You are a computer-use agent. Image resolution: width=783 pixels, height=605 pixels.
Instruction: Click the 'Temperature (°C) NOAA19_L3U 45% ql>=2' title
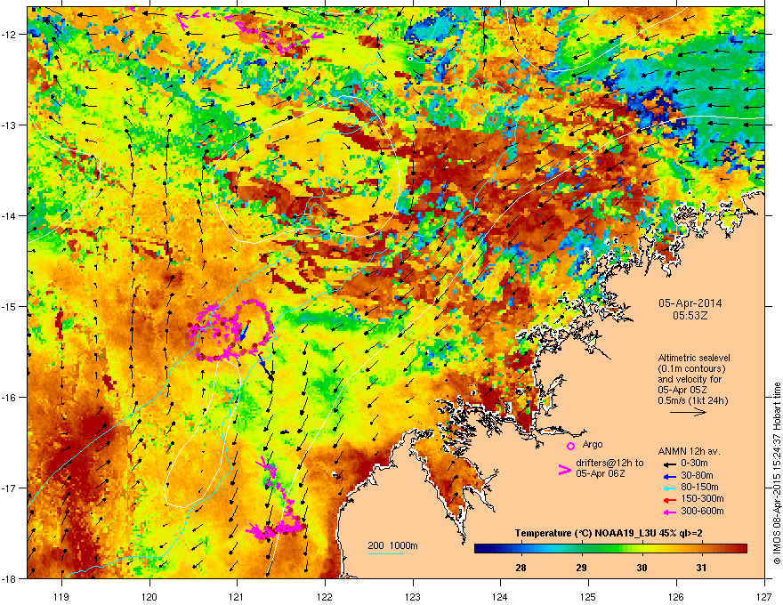(x=609, y=534)
